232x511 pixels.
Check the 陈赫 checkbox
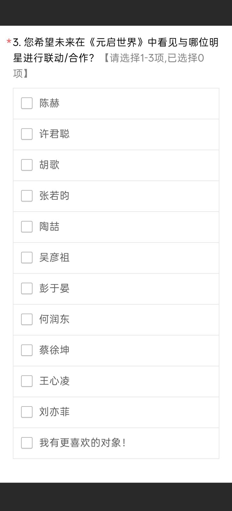(27, 103)
